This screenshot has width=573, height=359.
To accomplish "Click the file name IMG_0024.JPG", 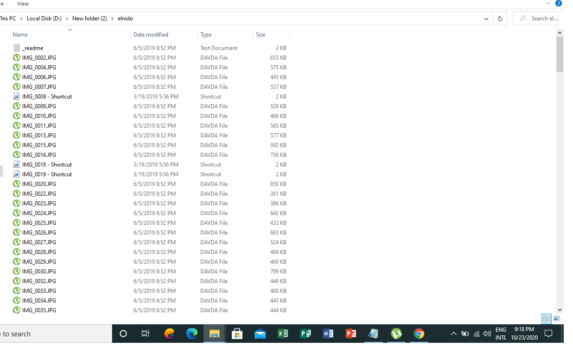I will click(x=39, y=213).
